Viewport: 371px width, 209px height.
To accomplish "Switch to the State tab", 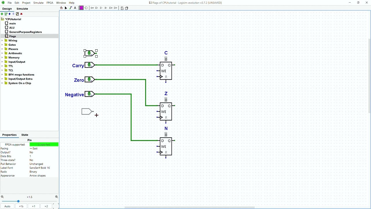I will [x=25, y=135].
